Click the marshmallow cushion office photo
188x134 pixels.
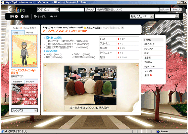[x=90, y=85]
